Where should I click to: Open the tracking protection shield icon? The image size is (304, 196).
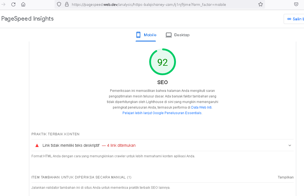click(59, 4)
